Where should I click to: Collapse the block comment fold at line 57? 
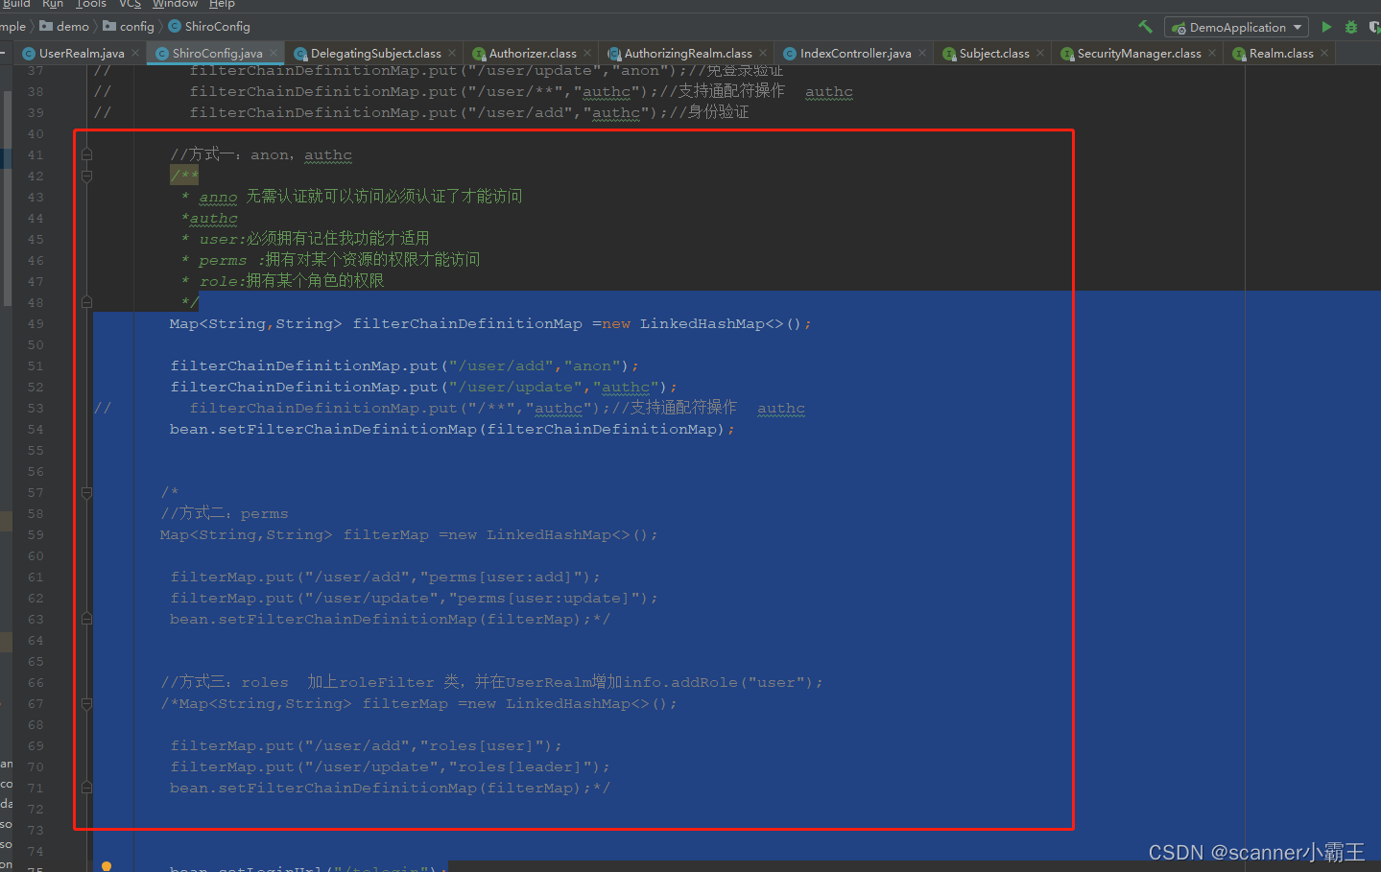tap(86, 492)
